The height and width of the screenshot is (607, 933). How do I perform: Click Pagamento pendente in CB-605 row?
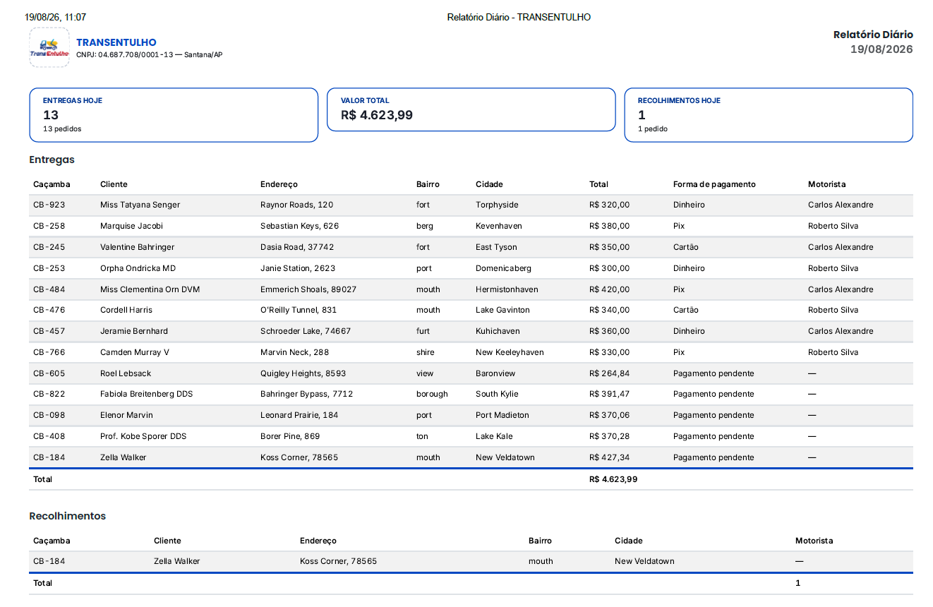click(x=714, y=373)
